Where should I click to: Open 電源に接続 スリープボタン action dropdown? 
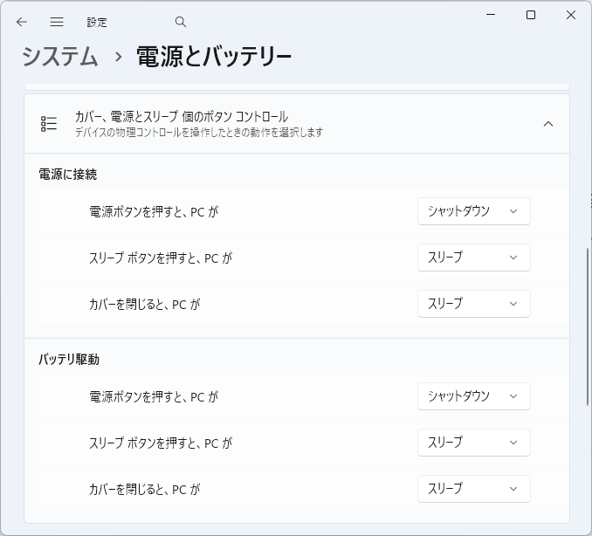[474, 258]
